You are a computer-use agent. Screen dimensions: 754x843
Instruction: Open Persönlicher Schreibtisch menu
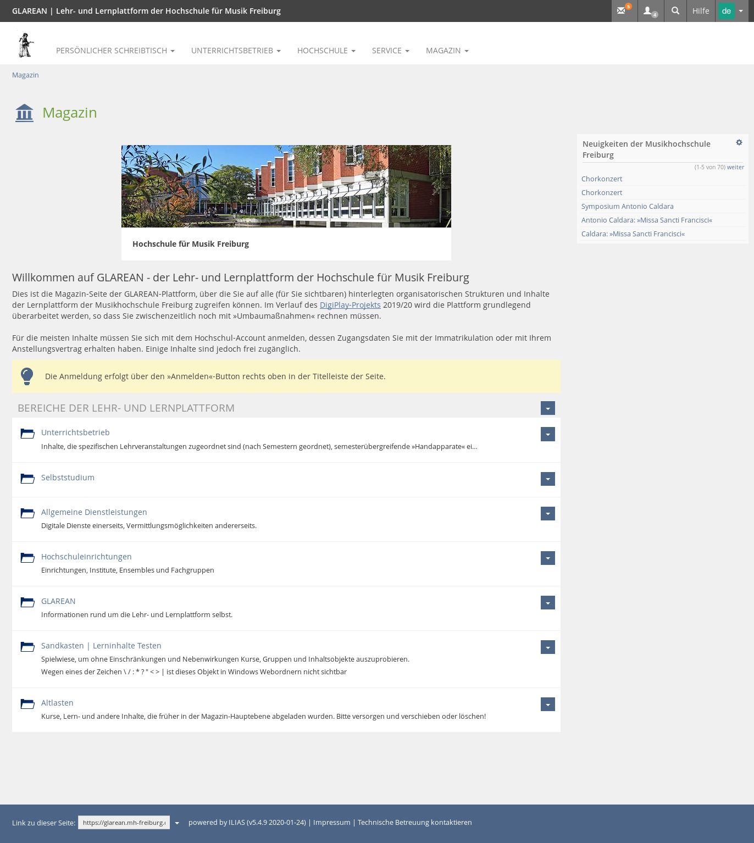115,51
